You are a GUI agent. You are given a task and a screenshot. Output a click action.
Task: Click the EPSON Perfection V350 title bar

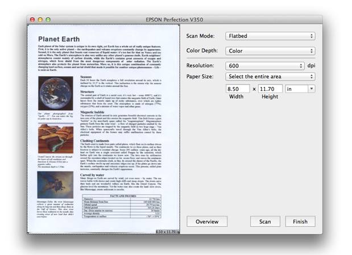pyautogui.click(x=176, y=19)
